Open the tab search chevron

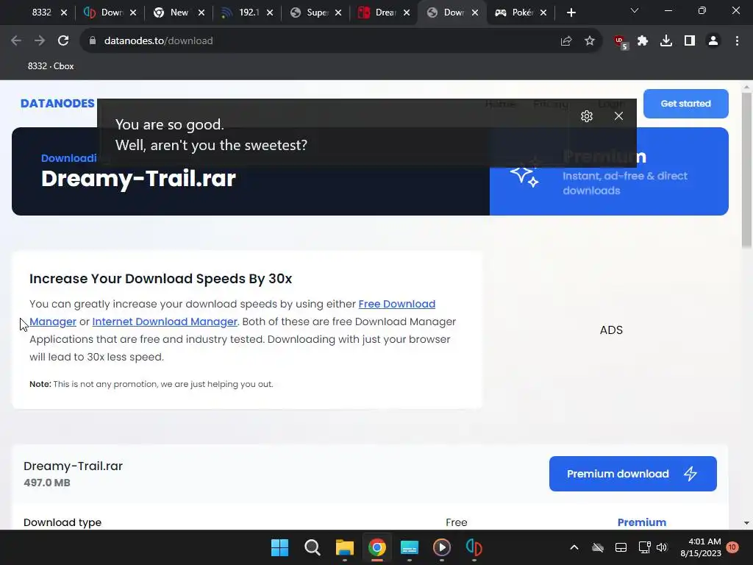click(635, 10)
